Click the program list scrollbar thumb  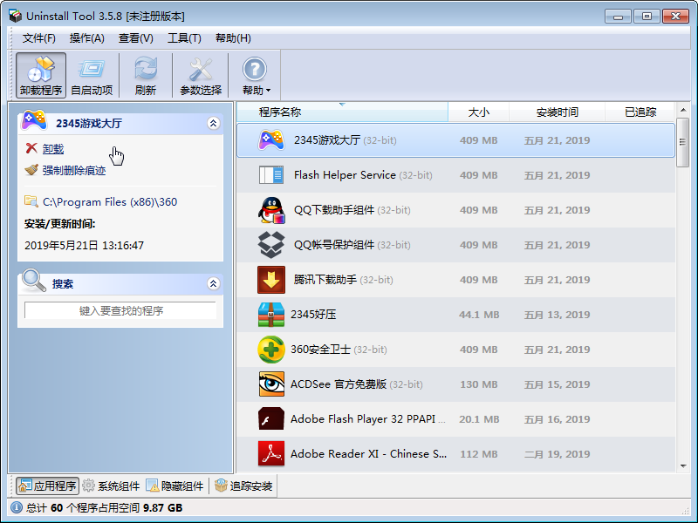[x=683, y=142]
